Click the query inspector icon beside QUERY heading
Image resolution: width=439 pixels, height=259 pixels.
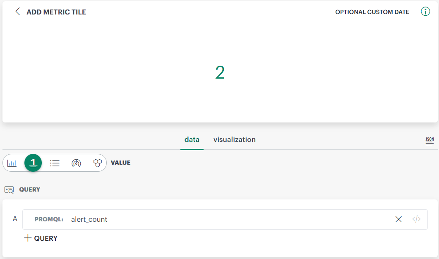click(9, 190)
